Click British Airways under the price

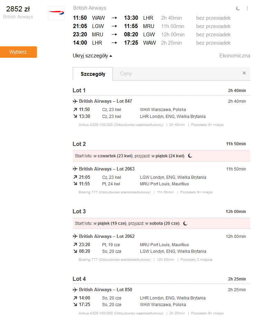tap(18, 17)
